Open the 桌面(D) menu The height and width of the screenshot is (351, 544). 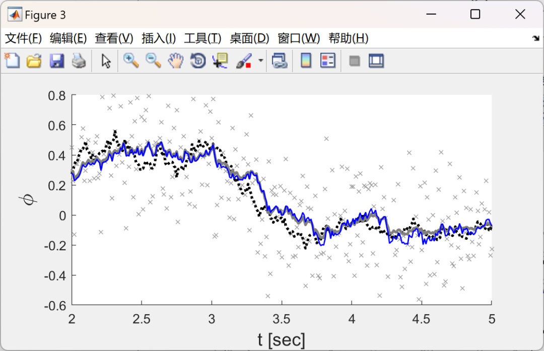[249, 38]
